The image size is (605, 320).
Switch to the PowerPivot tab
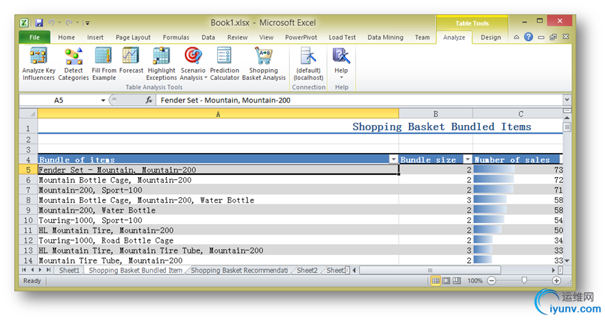pos(301,38)
